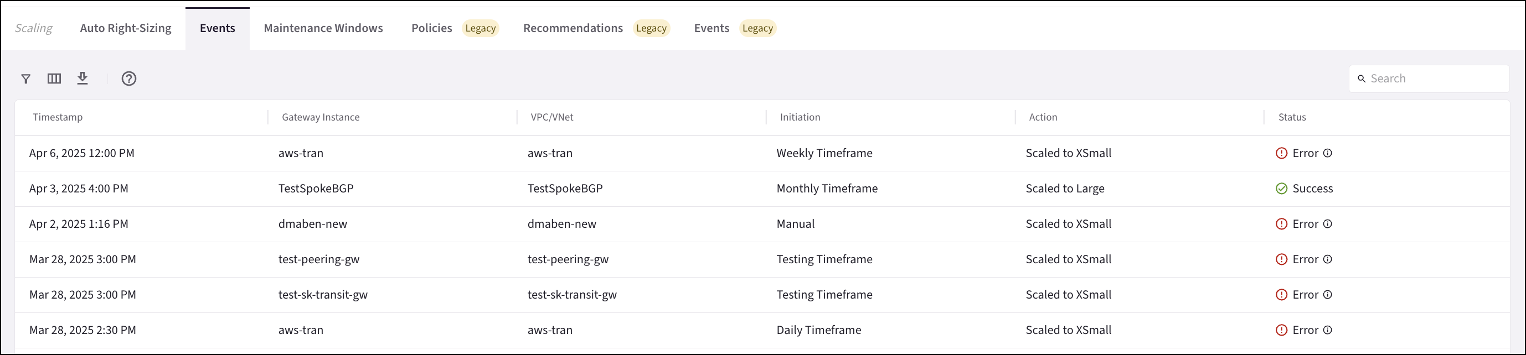Open the filter icon in the toolbar
Image resolution: width=1526 pixels, height=355 pixels.
pyautogui.click(x=25, y=79)
